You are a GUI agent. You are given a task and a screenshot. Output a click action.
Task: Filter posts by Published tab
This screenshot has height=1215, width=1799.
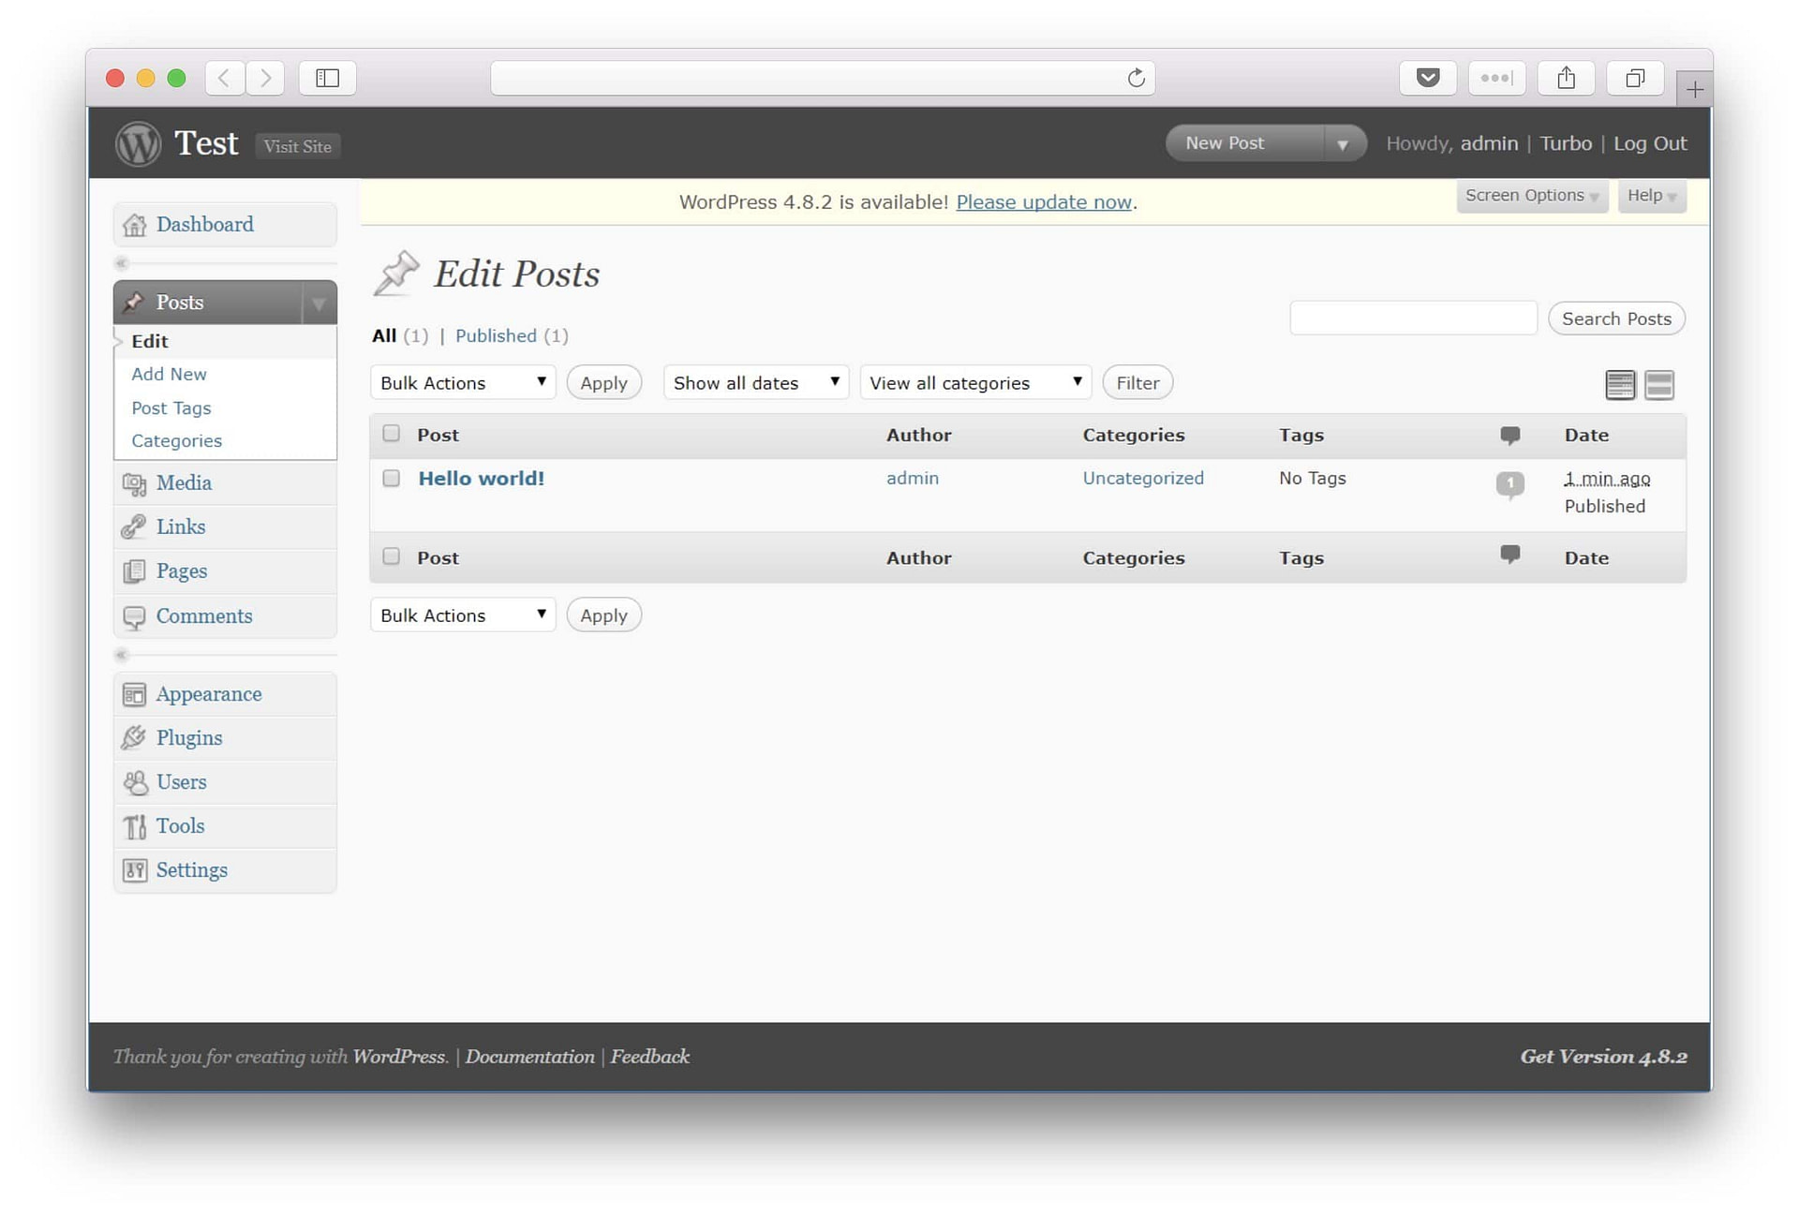click(496, 335)
